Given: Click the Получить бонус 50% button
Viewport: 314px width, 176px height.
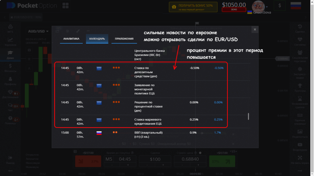Looking at the screenshot, I should pyautogui.click(x=193, y=7).
